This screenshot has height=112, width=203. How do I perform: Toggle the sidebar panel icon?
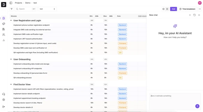11,3
